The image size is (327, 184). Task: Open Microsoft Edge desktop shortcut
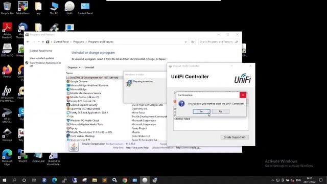[x=7, y=157]
